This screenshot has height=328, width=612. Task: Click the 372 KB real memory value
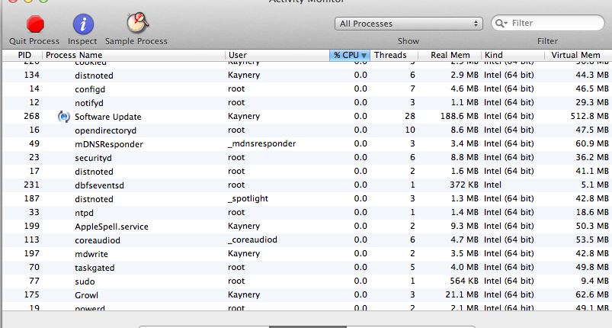click(464, 185)
